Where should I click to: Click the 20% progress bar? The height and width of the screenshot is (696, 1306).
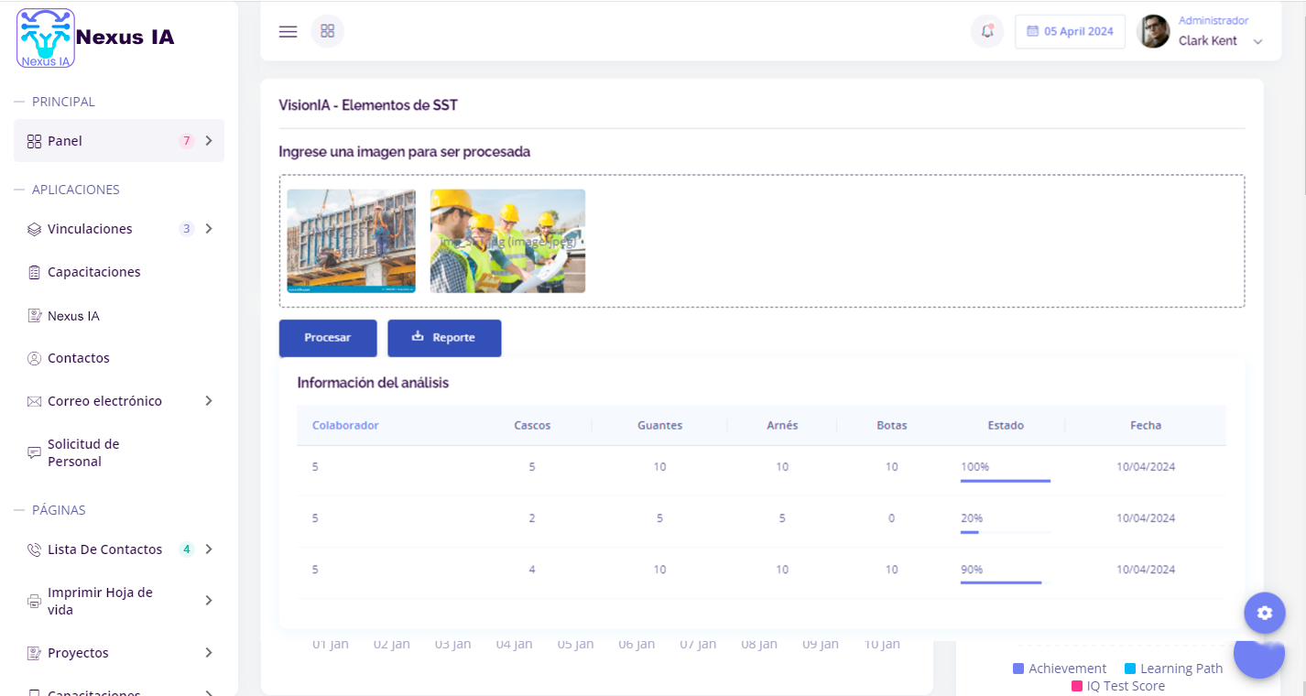pyautogui.click(x=1006, y=531)
